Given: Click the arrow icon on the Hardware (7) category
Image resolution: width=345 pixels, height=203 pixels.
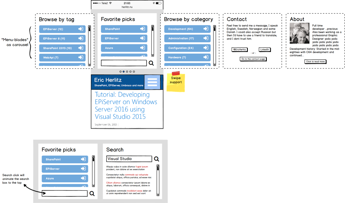Looking at the screenshot, I should point(206,58).
